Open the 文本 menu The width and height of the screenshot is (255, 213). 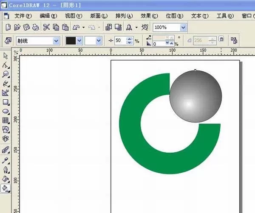point(200,16)
